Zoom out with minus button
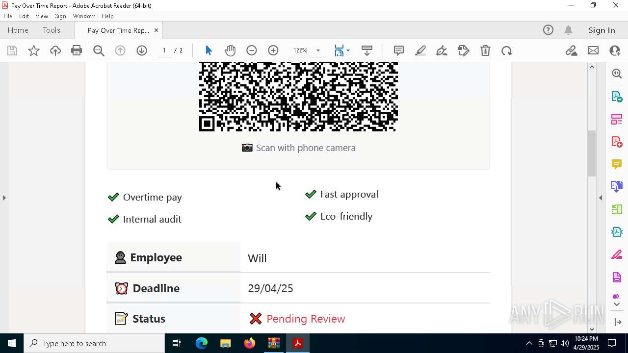 [252, 50]
